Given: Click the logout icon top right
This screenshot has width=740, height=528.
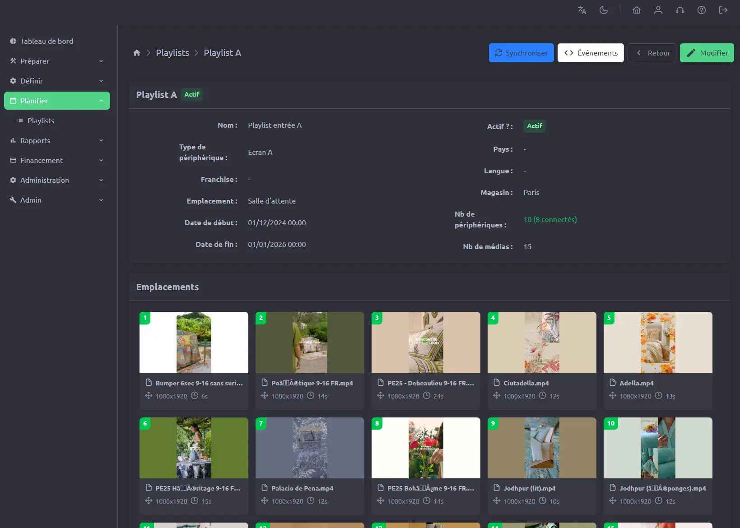Looking at the screenshot, I should (723, 10).
